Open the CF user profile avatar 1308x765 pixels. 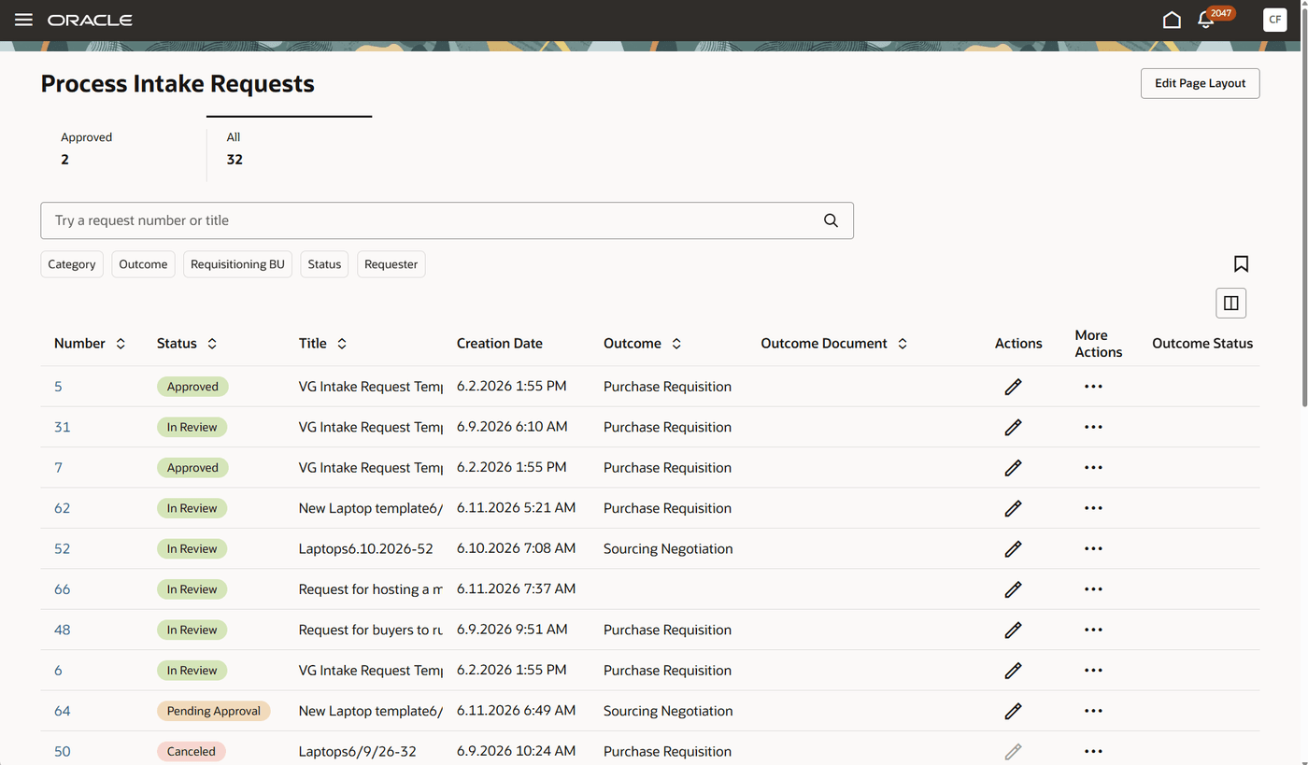click(1274, 20)
